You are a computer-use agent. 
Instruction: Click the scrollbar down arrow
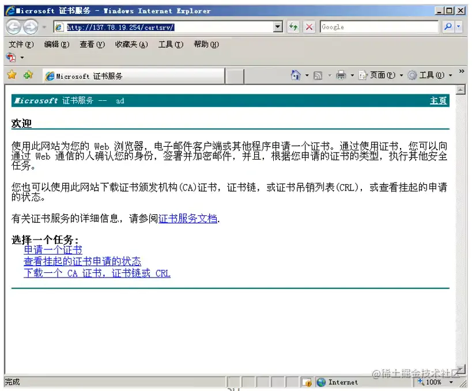(x=460, y=369)
